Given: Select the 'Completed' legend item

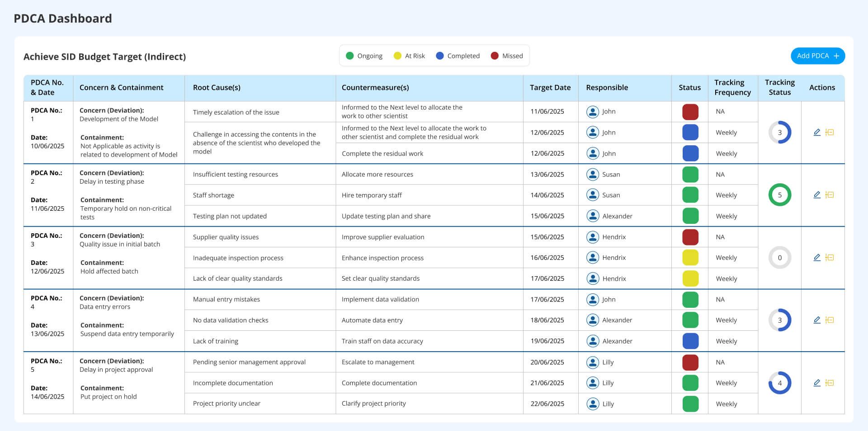Looking at the screenshot, I should (x=458, y=56).
